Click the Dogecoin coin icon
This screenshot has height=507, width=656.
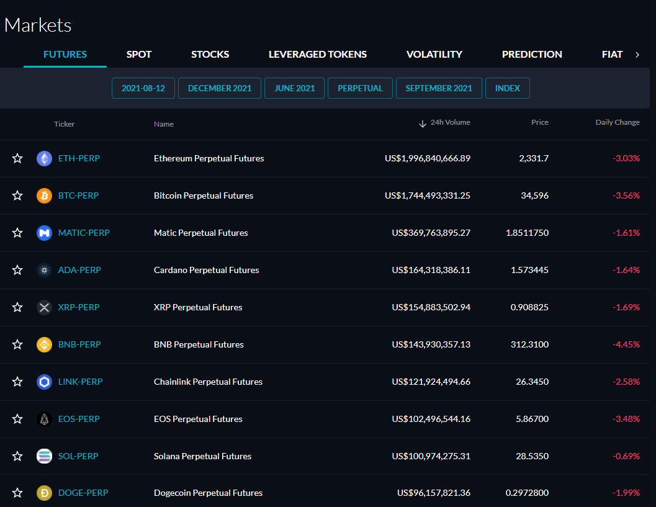pyautogui.click(x=44, y=493)
